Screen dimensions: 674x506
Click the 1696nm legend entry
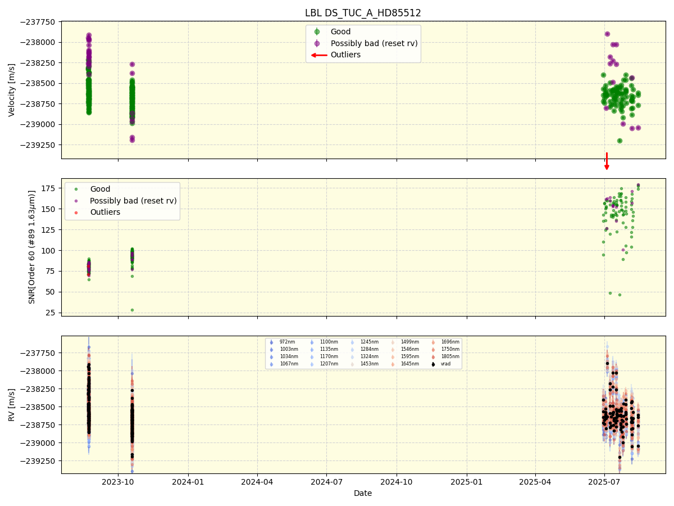tap(450, 342)
